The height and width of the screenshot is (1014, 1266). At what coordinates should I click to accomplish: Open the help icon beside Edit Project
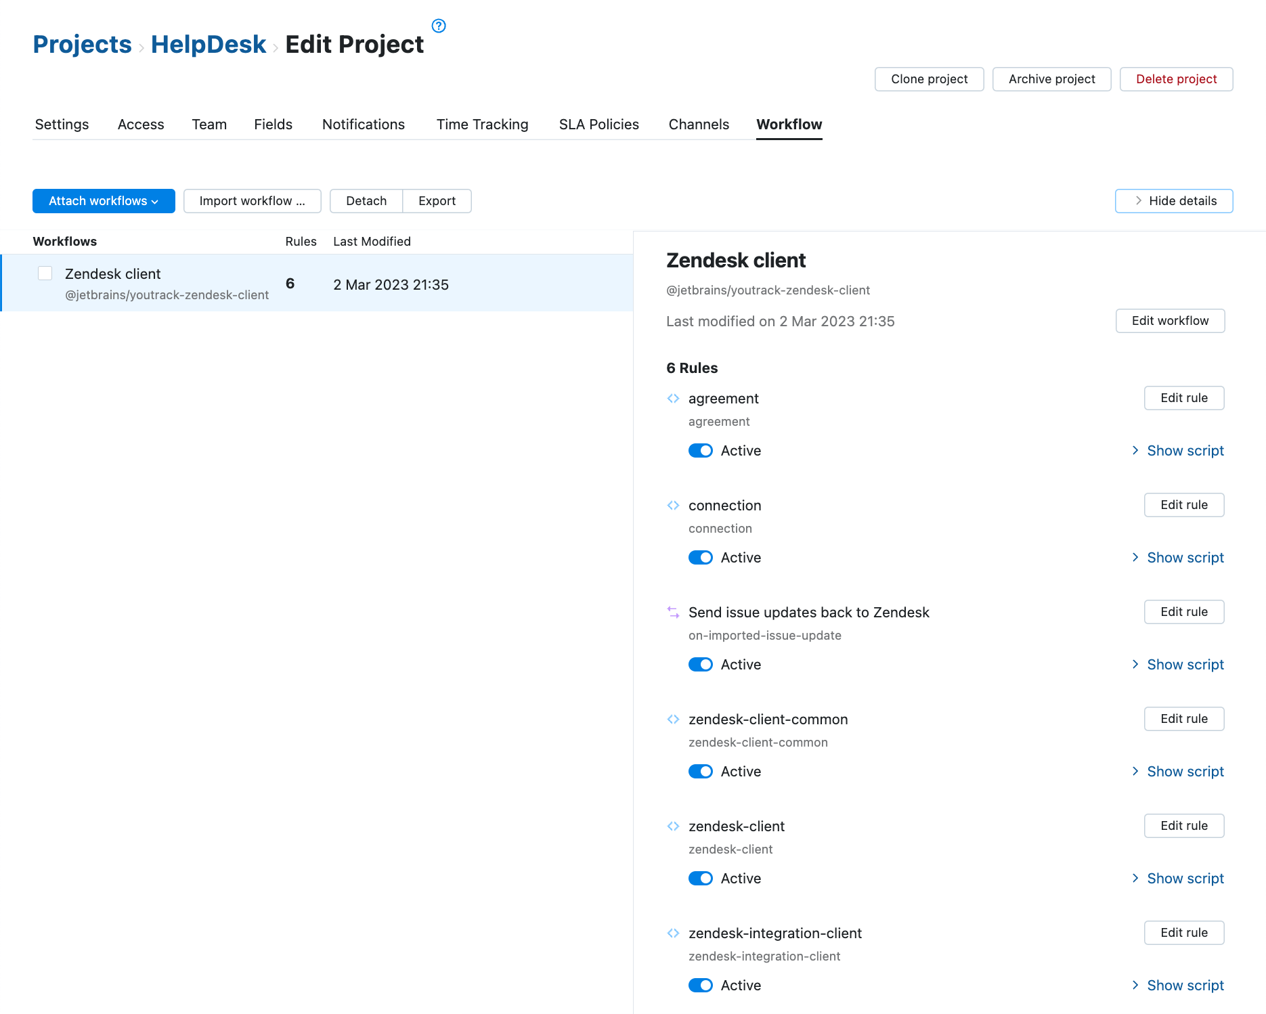(x=439, y=26)
